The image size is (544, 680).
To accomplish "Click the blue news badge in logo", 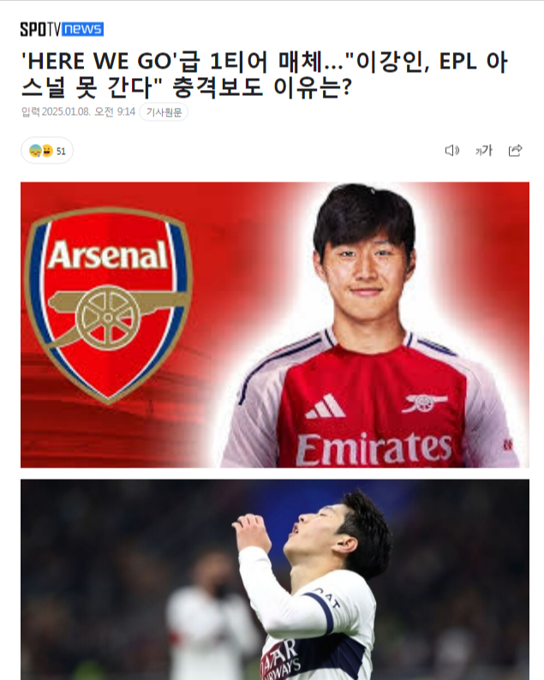I will coord(83,29).
